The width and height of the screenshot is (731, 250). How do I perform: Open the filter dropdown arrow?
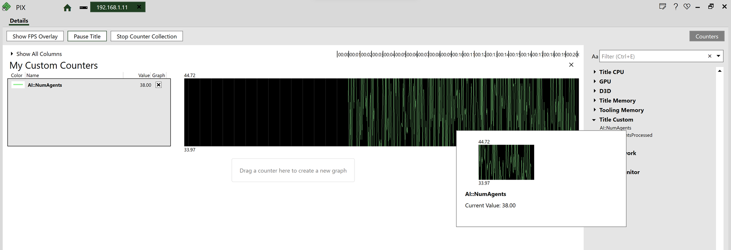[x=718, y=56]
